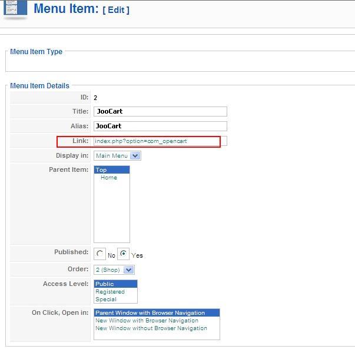Screen dimensions: 355x356
Task: Open the Display in Main Menu dropdown
Action: pyautogui.click(x=117, y=156)
